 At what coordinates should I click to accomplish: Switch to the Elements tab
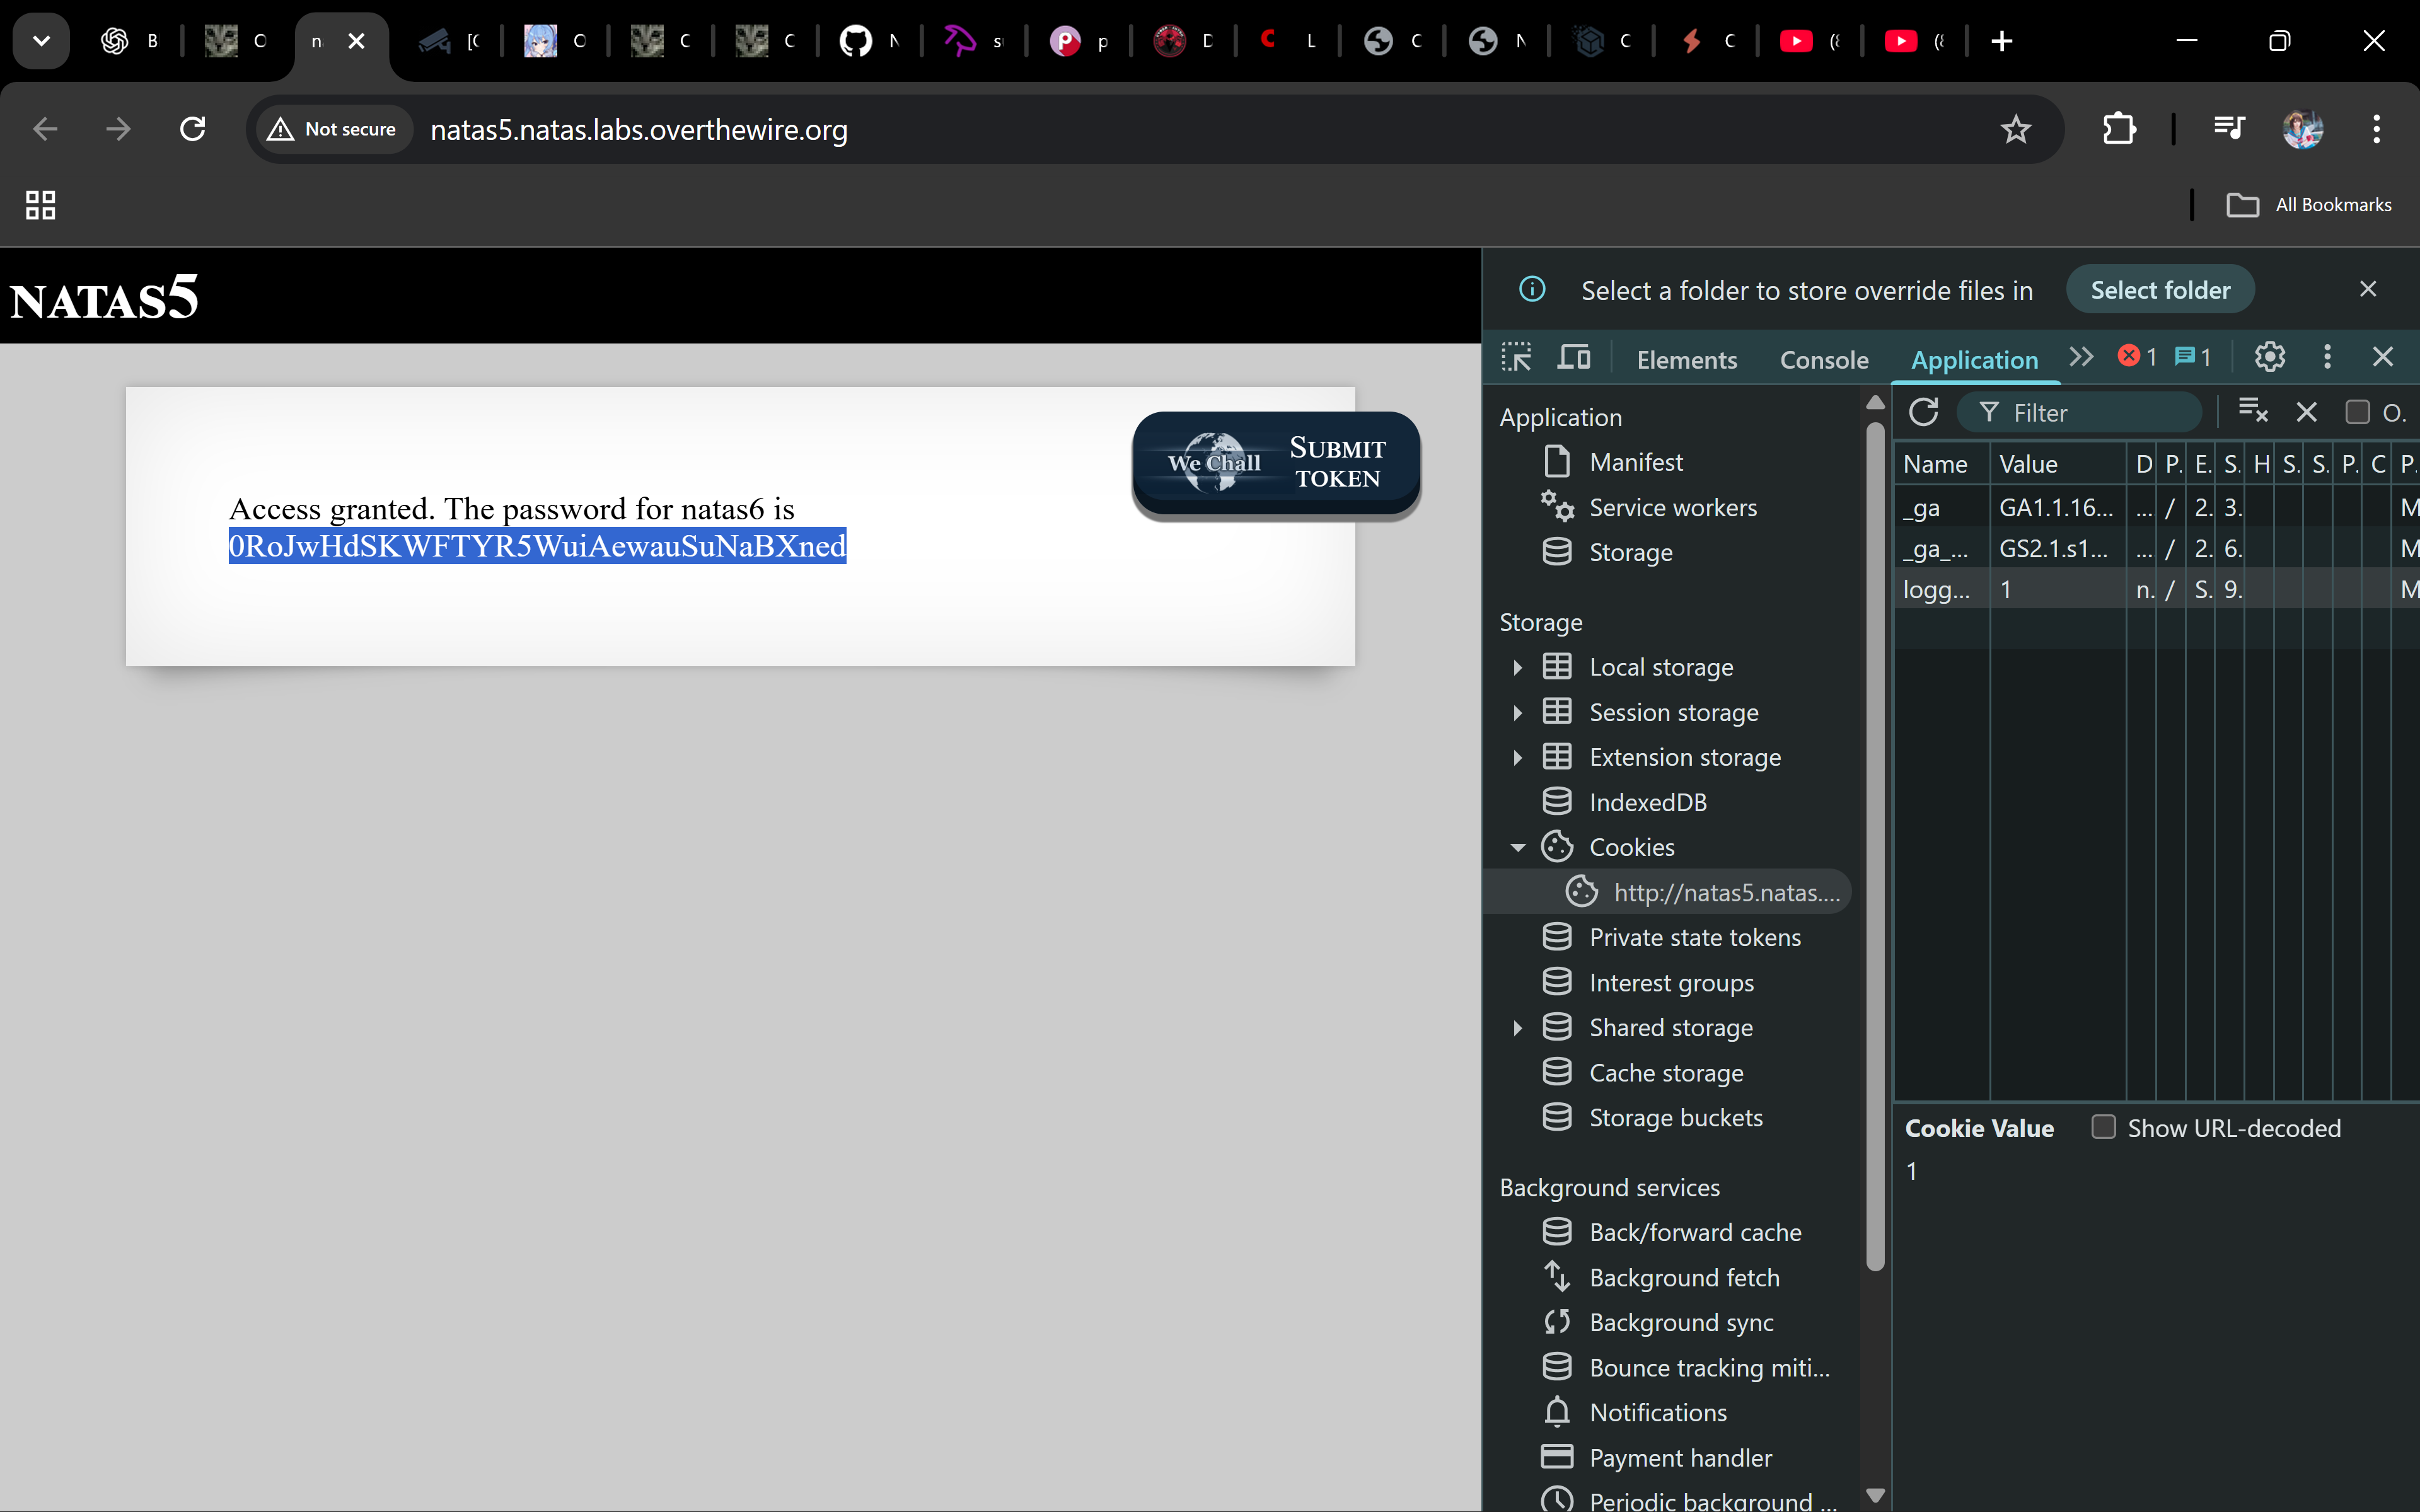coord(1686,359)
